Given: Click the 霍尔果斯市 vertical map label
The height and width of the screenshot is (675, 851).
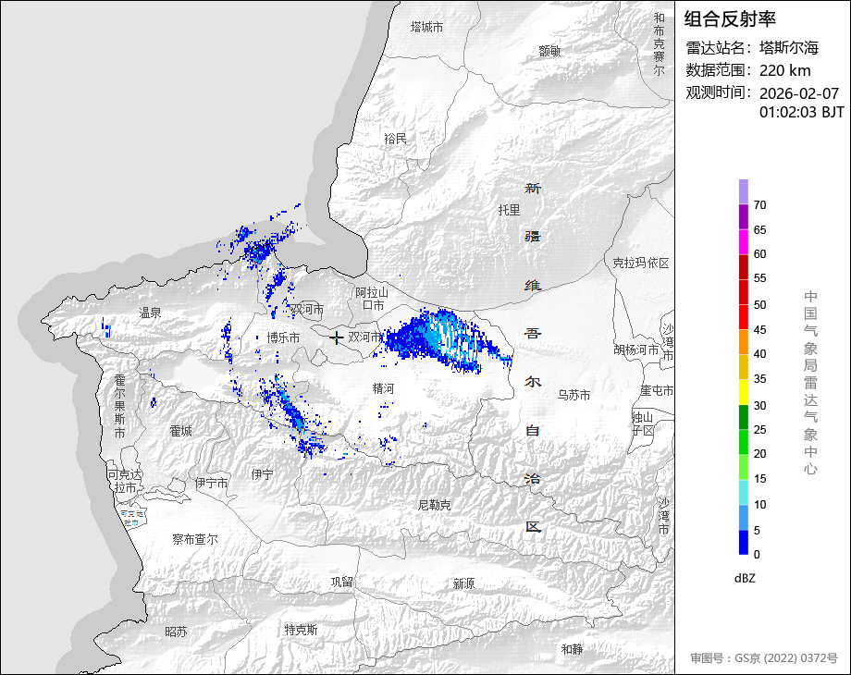Looking at the screenshot, I should (119, 406).
